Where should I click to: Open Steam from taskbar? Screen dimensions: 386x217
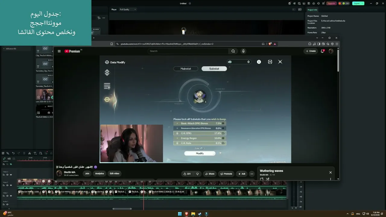pyautogui.click(x=200, y=214)
